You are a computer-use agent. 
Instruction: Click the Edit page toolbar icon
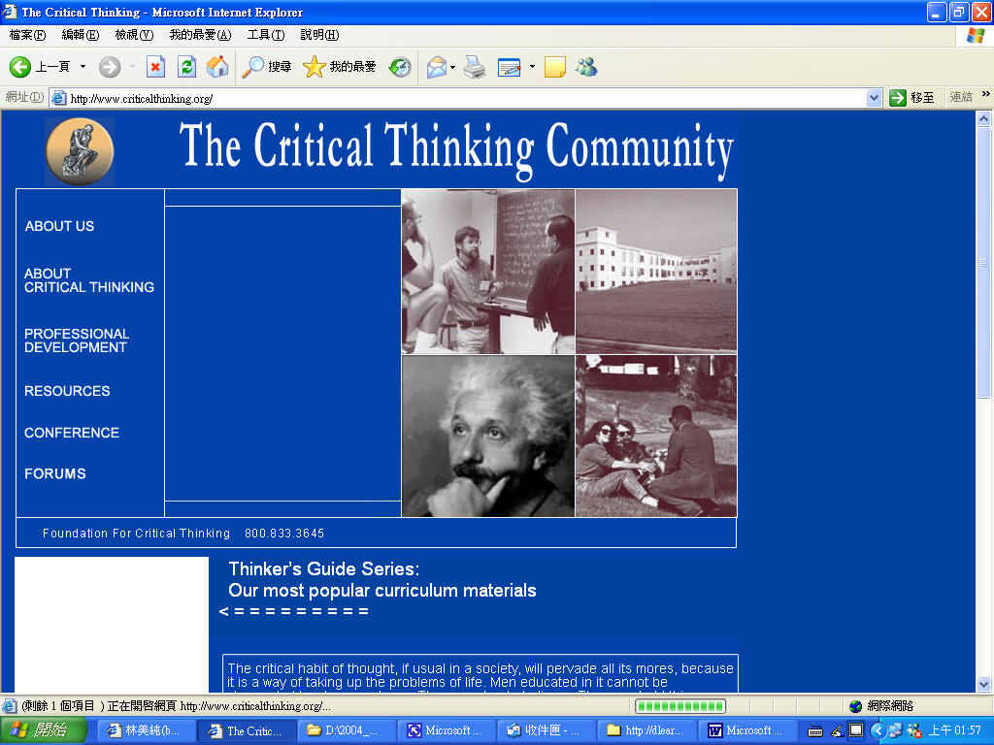point(509,67)
